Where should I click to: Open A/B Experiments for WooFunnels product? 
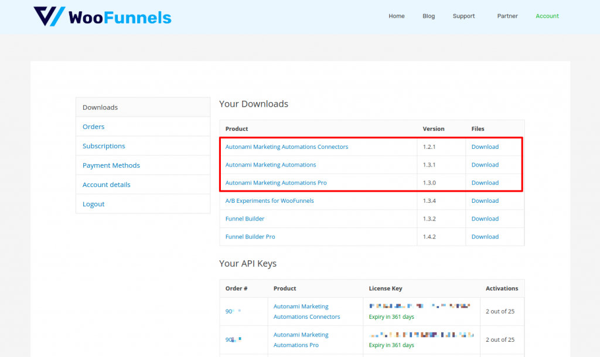click(270, 200)
